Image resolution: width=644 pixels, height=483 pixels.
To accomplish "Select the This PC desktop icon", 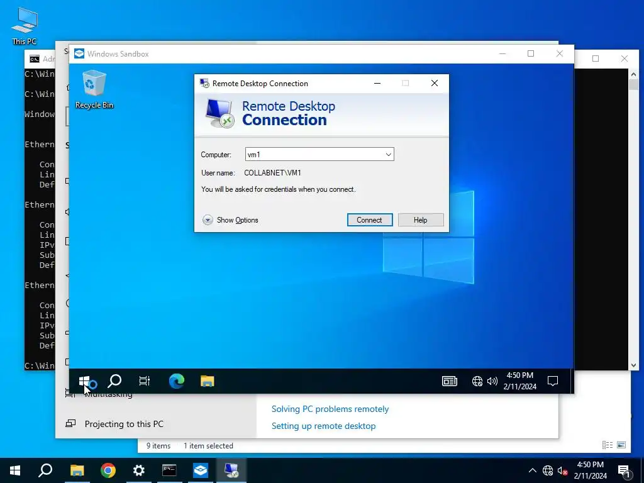I will pos(25,26).
